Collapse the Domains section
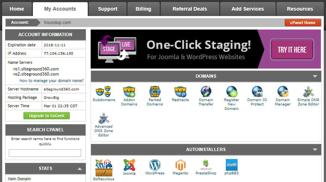 [314, 77]
